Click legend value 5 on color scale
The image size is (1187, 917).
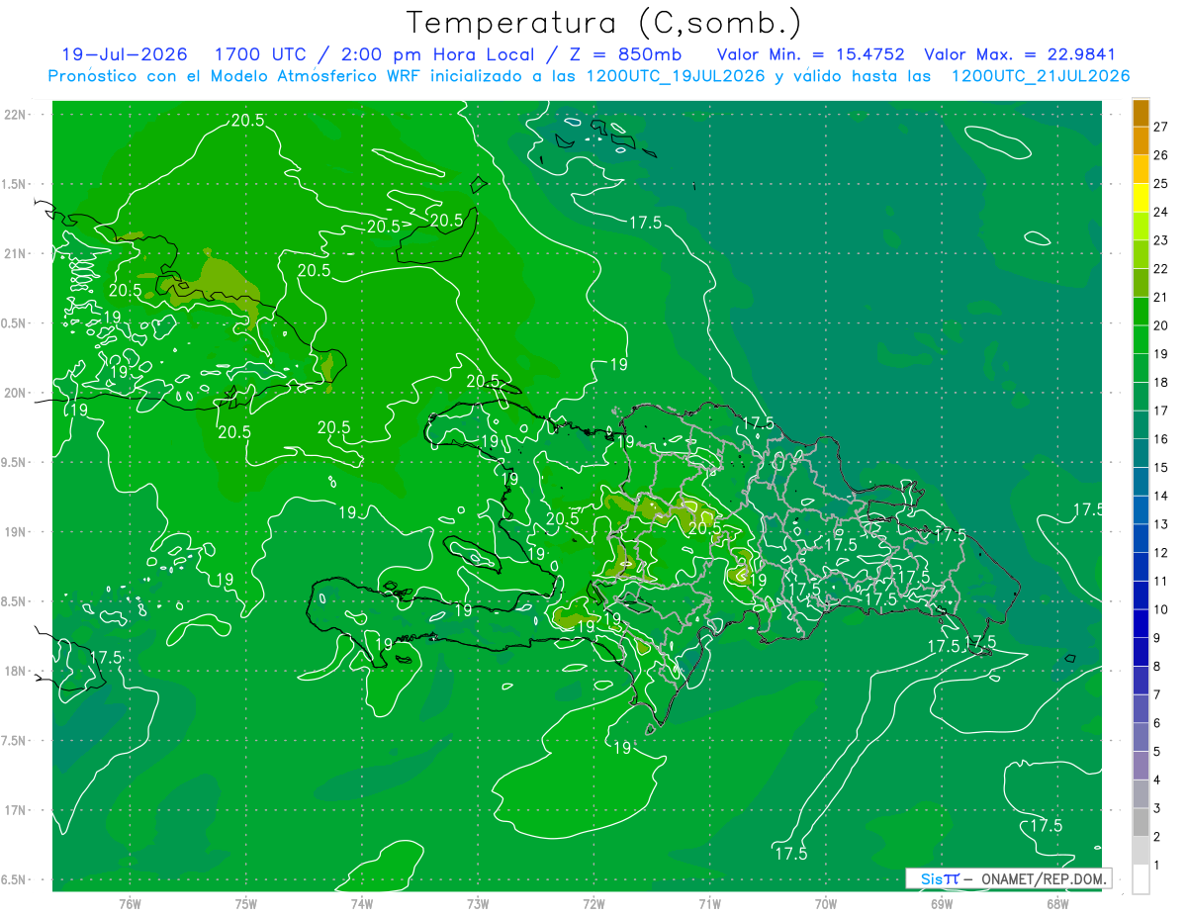point(1156,751)
